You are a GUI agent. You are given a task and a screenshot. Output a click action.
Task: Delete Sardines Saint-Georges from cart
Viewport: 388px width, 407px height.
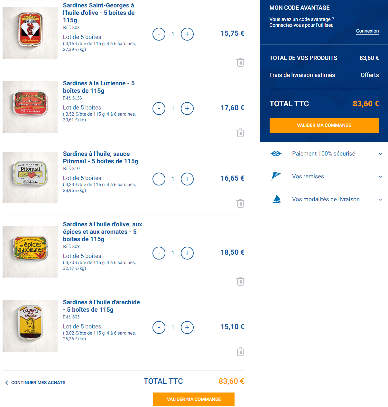click(240, 62)
